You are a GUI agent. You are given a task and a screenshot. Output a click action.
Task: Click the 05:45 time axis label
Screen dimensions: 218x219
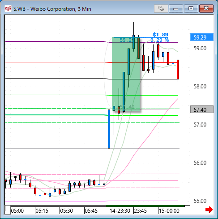[91, 211]
